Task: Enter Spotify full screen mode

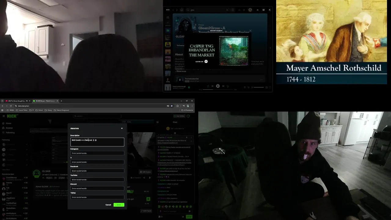Action: click(x=270, y=87)
